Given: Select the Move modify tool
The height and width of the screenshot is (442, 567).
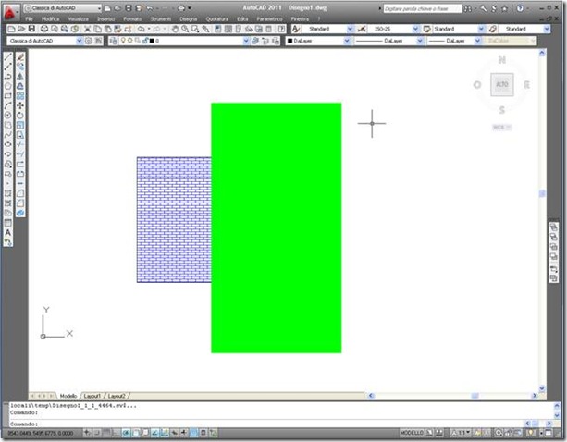Looking at the screenshot, I should [20, 105].
